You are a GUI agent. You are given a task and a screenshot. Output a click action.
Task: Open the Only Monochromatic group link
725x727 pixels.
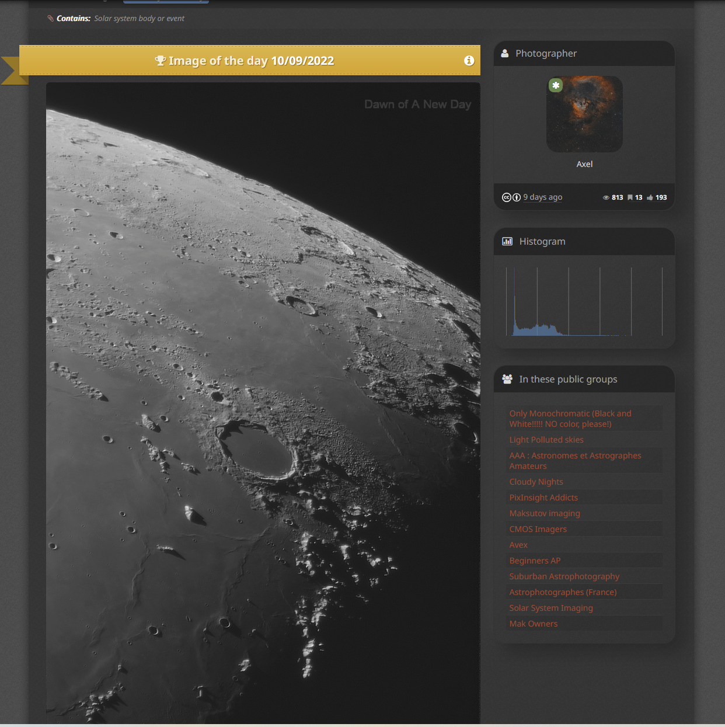point(570,419)
